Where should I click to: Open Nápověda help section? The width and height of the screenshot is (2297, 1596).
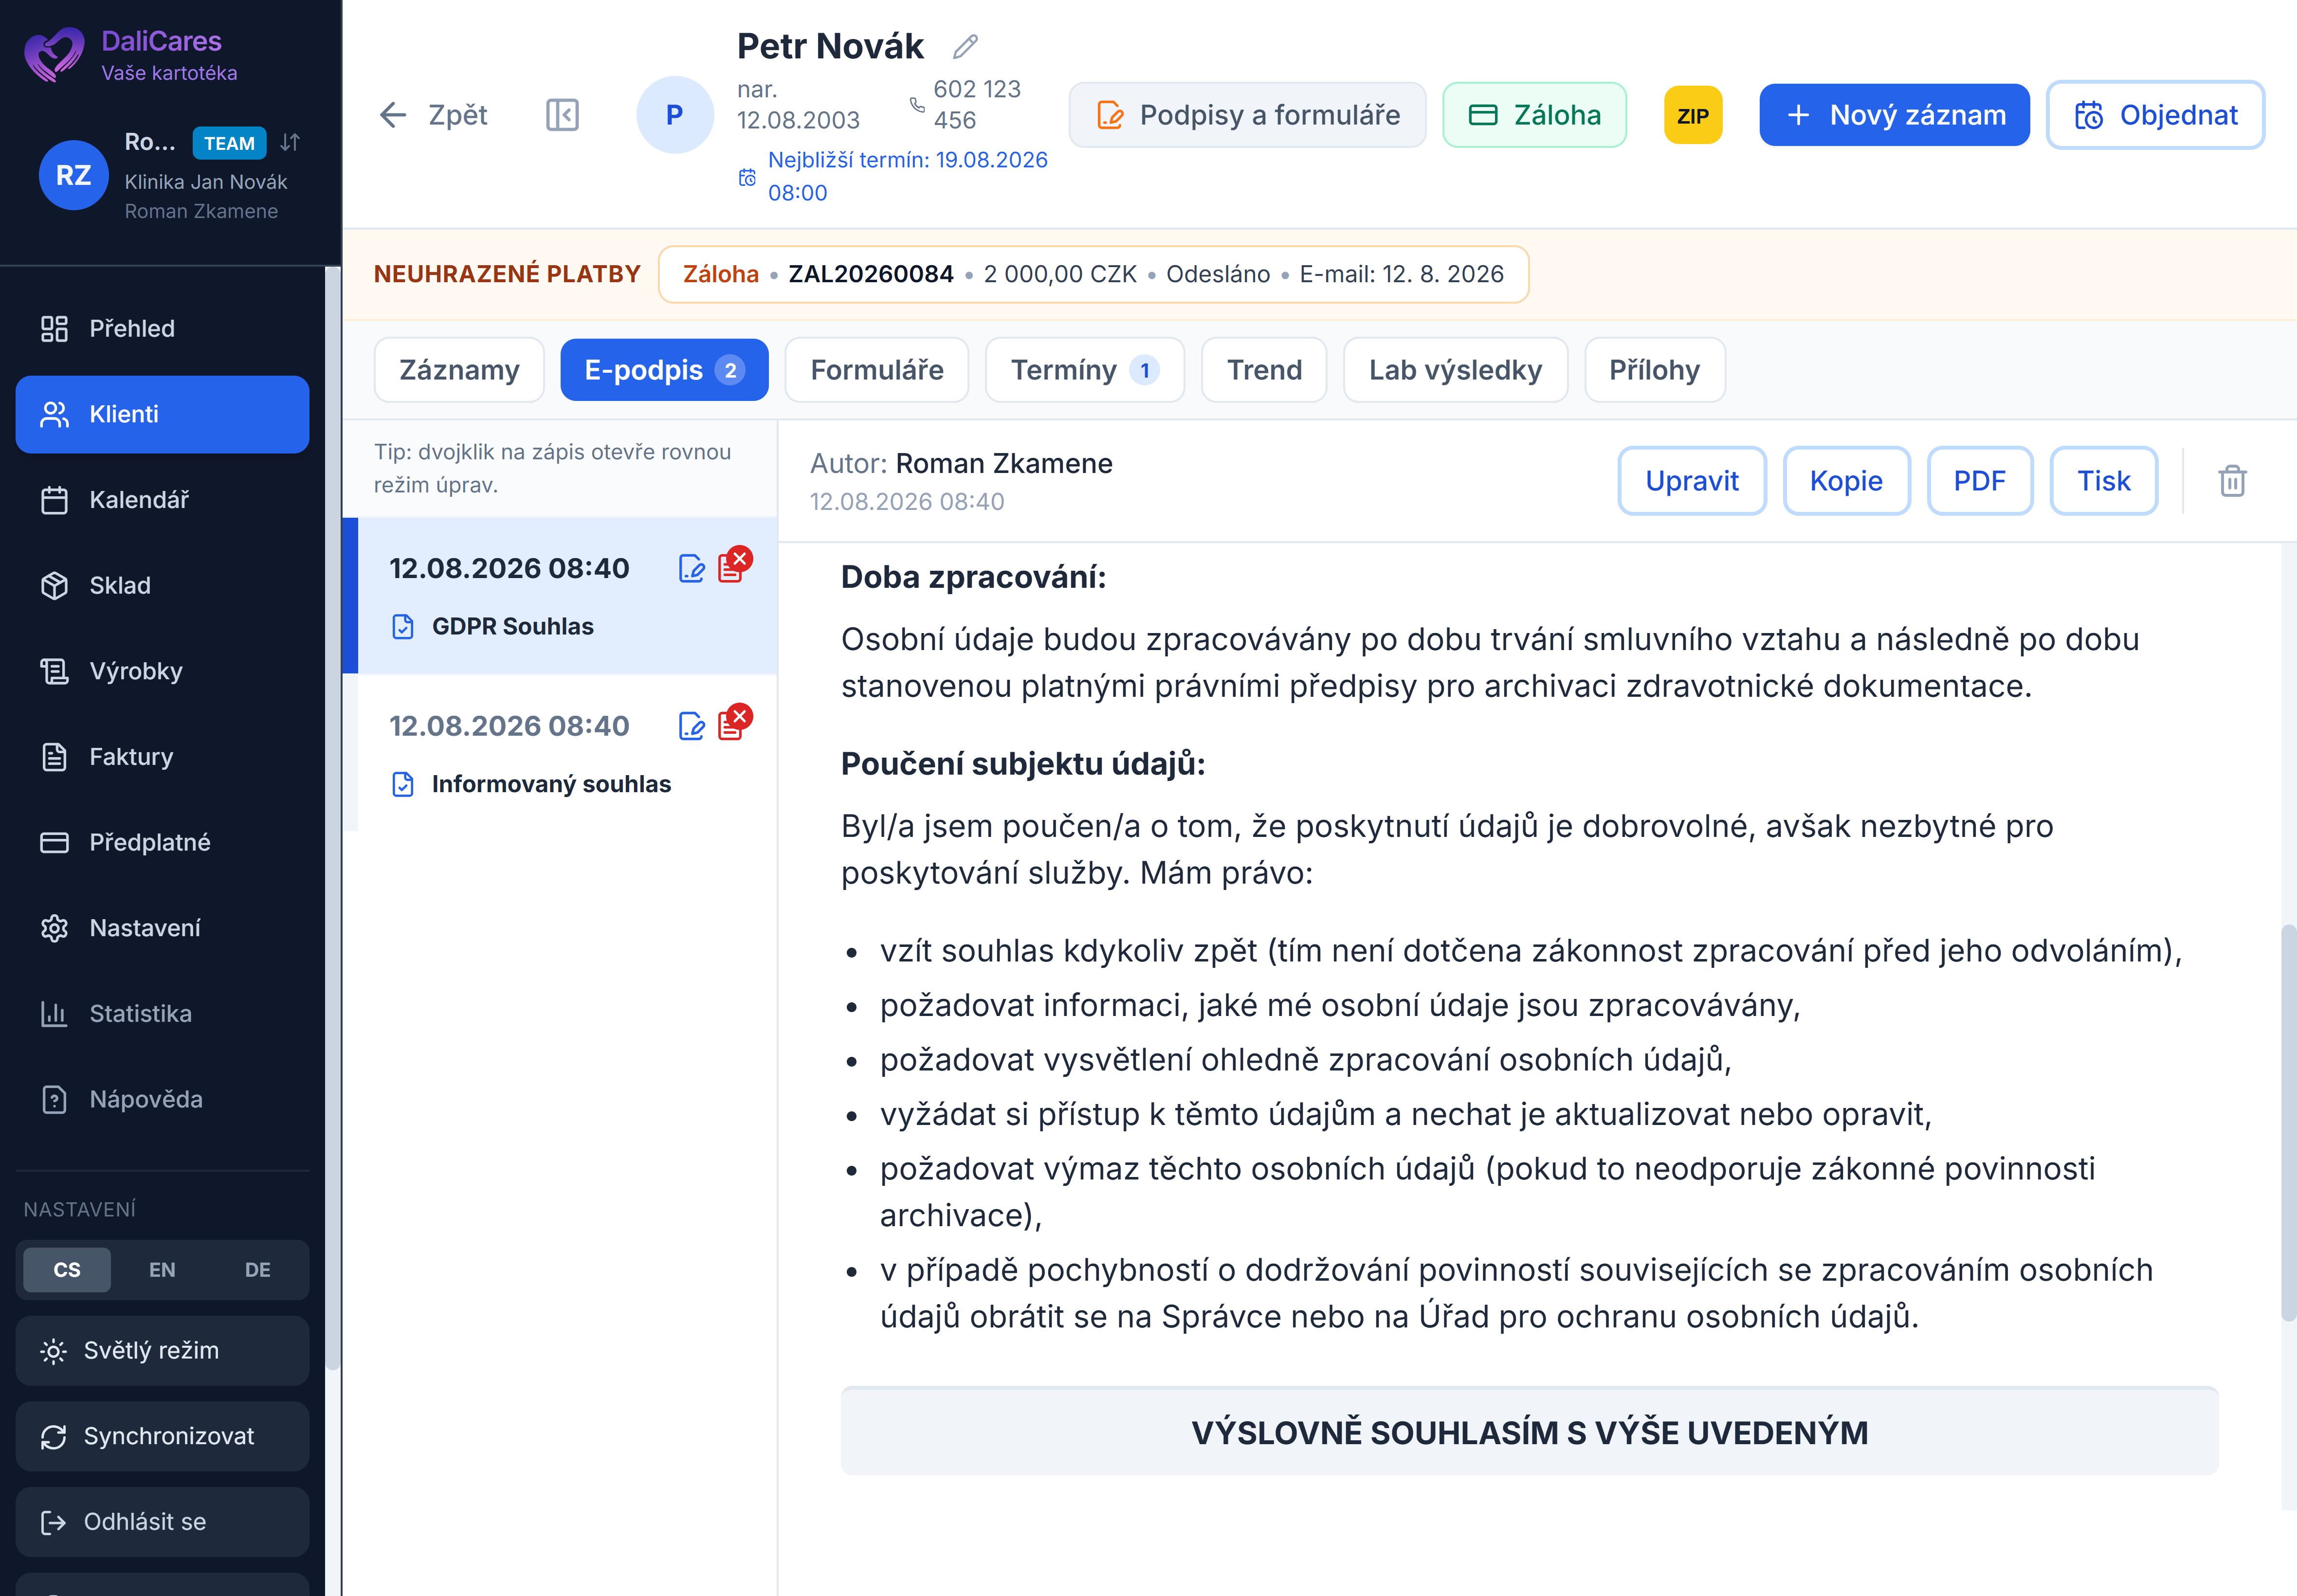pyautogui.click(x=163, y=1100)
